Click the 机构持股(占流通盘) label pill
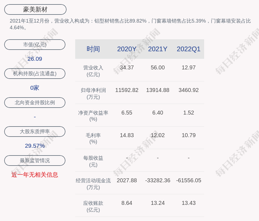This screenshot has height=221, width=259. 35,74
